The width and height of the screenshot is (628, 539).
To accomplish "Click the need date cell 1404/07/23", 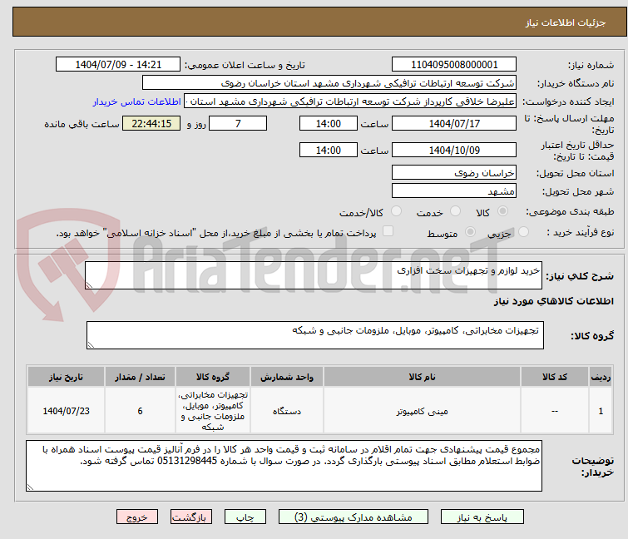I will pos(66,411).
